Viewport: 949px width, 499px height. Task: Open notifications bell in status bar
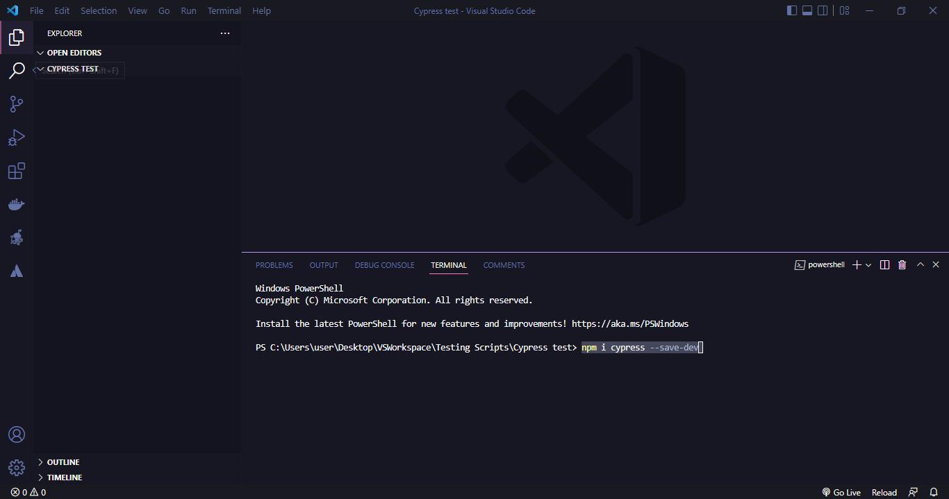pos(934,492)
